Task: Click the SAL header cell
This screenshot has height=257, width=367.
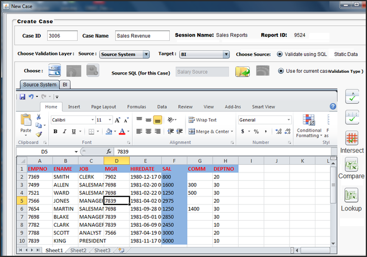Action: tap(174, 169)
